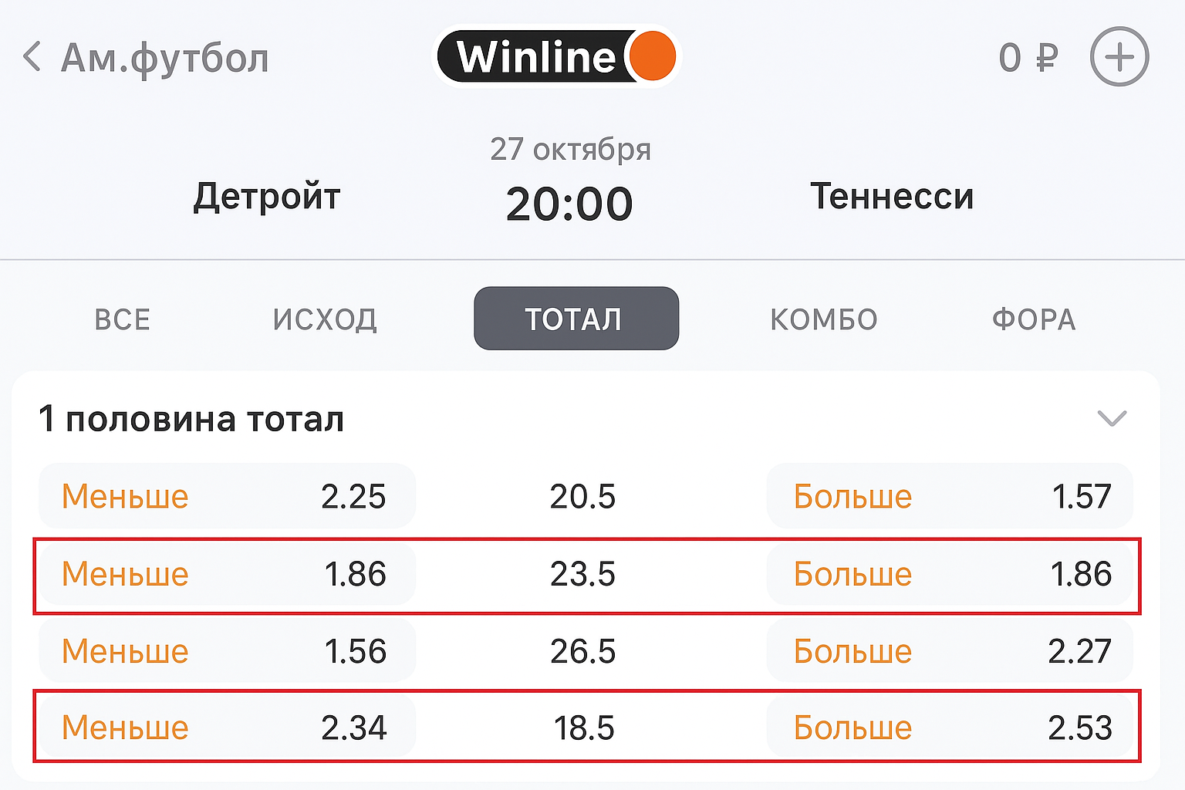The image size is (1185, 790).
Task: Tap the Детройт team name
Action: click(266, 197)
